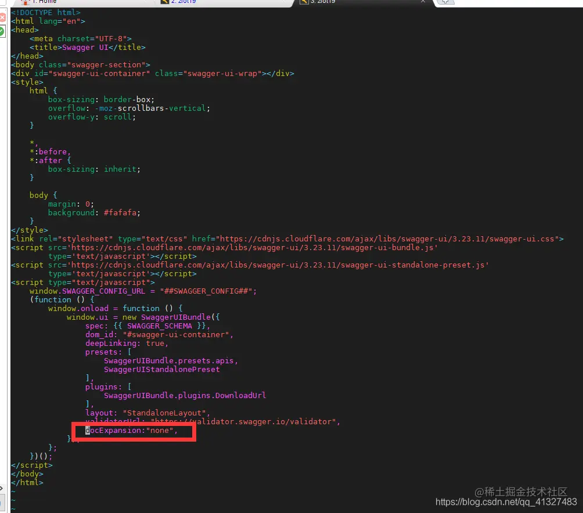Switch to the "2. ziot19" session tab
The width and height of the screenshot is (583, 513).
point(178,2)
